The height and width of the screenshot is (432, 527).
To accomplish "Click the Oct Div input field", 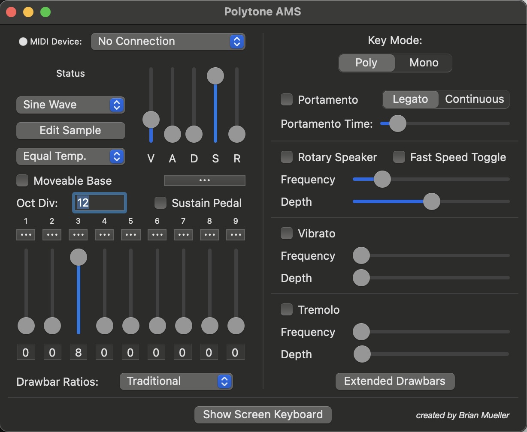I will click(100, 203).
